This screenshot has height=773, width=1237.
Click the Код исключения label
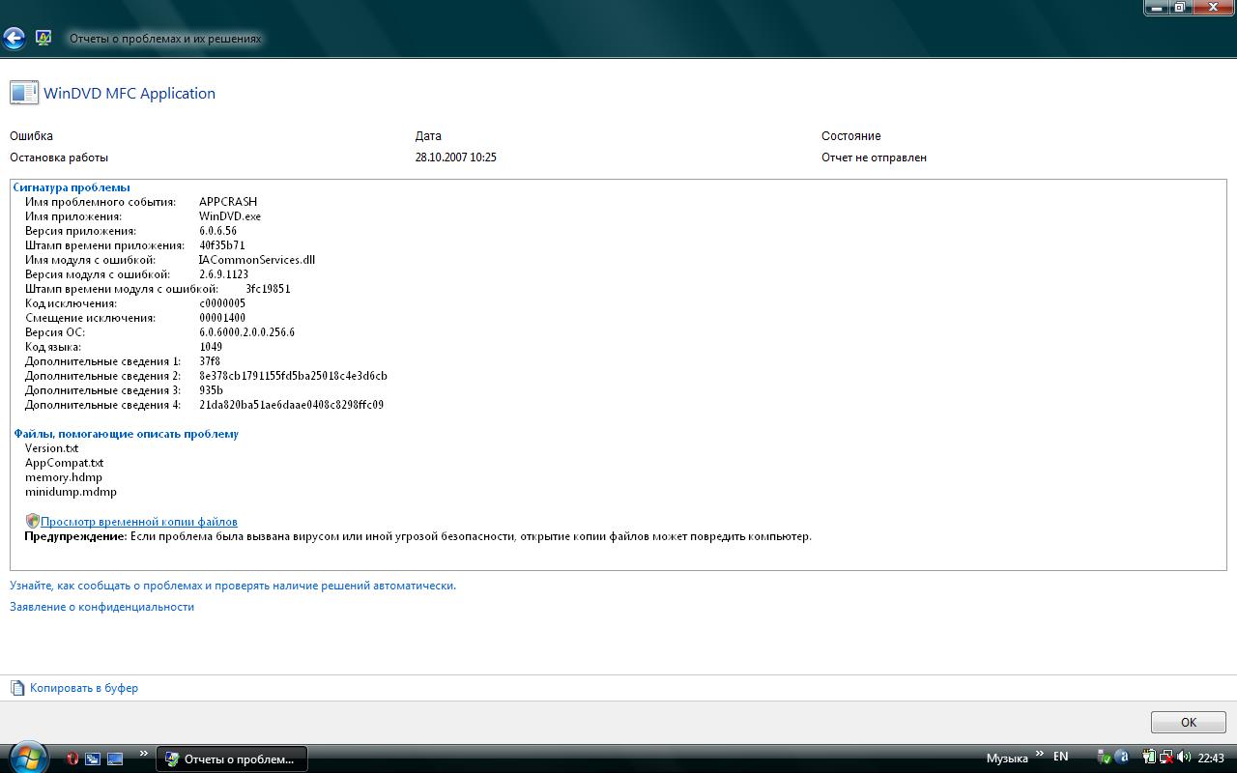pos(71,303)
